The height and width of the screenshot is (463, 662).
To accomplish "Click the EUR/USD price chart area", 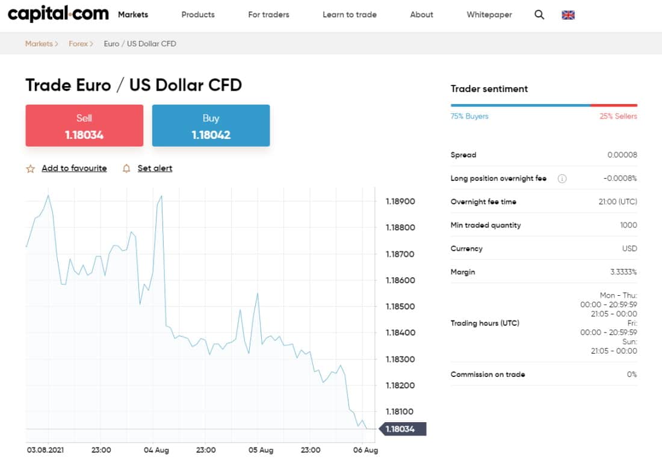I will point(200,315).
